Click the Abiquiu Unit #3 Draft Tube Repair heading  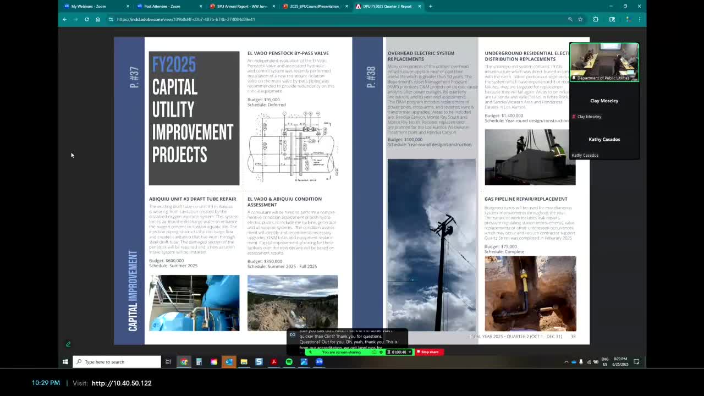tap(193, 199)
